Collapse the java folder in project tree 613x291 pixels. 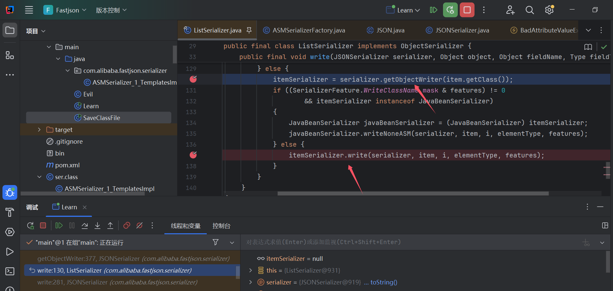58,59
